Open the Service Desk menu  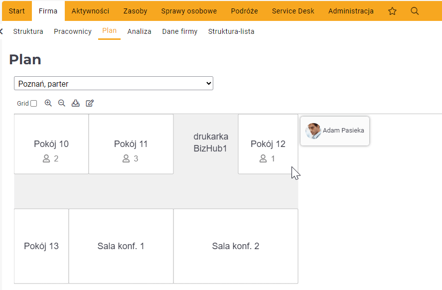(x=293, y=11)
